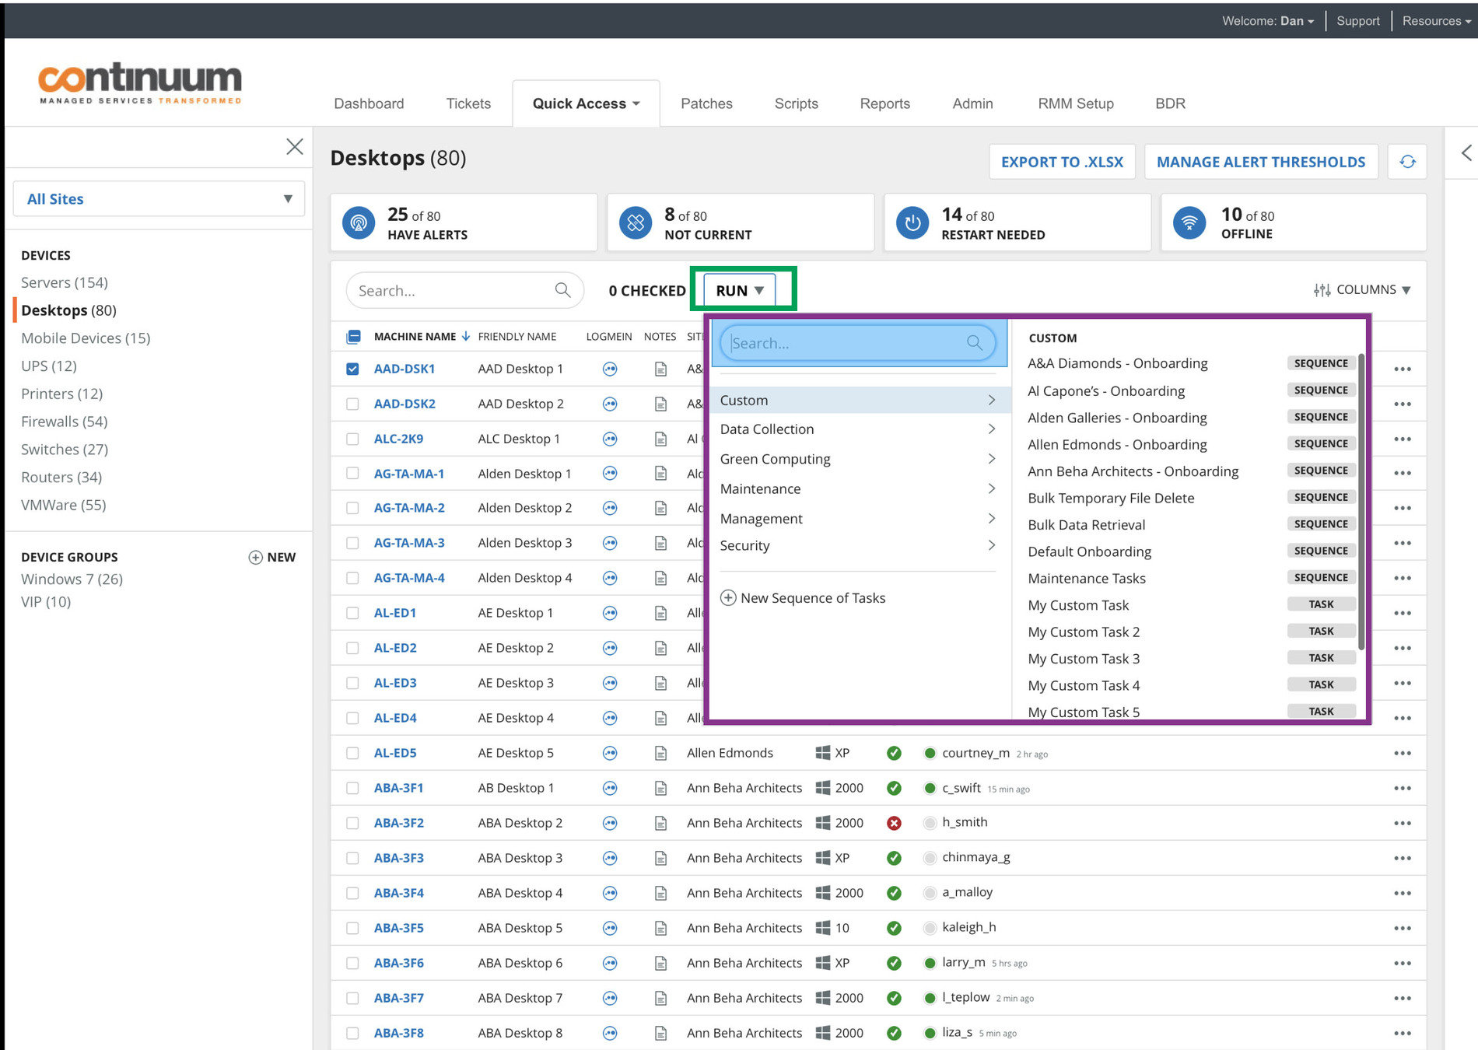The height and width of the screenshot is (1050, 1478).
Task: Check the AG-TA-MA-1 checkbox
Action: coord(352,474)
